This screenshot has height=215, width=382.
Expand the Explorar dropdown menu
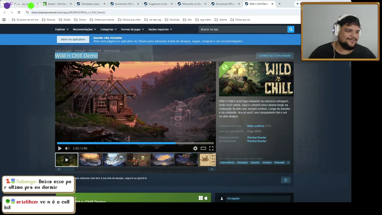coord(62,29)
